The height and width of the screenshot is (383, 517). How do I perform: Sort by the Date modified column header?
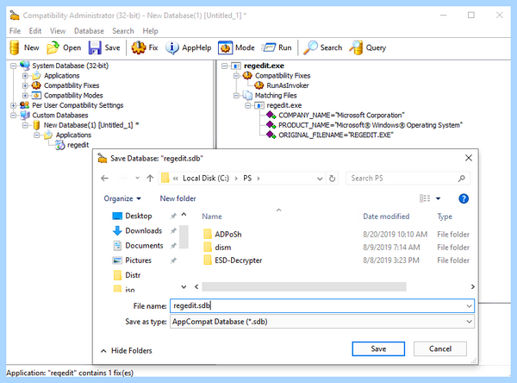pyautogui.click(x=386, y=217)
